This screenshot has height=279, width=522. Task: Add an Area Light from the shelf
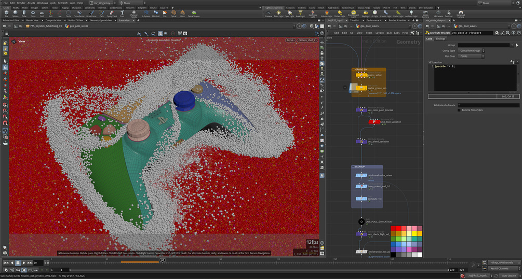300,13
